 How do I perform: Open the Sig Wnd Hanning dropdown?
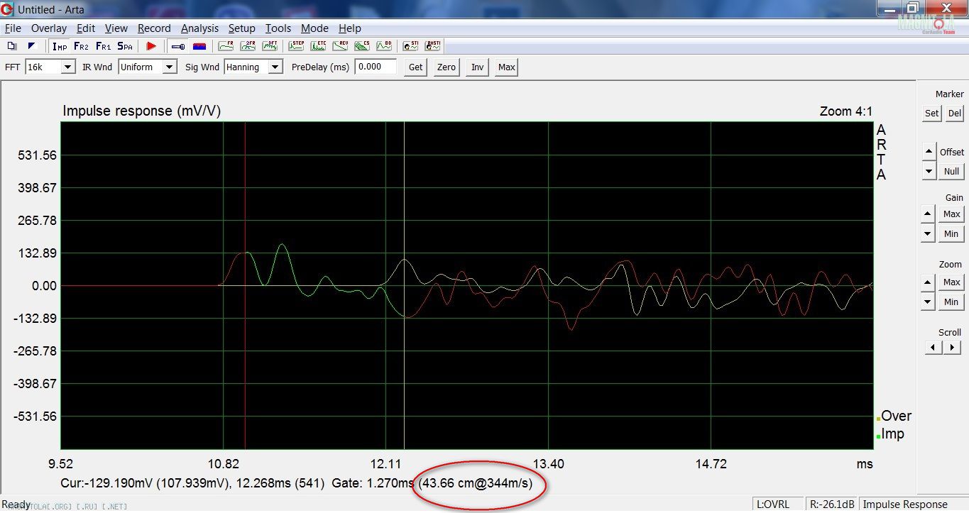point(275,67)
